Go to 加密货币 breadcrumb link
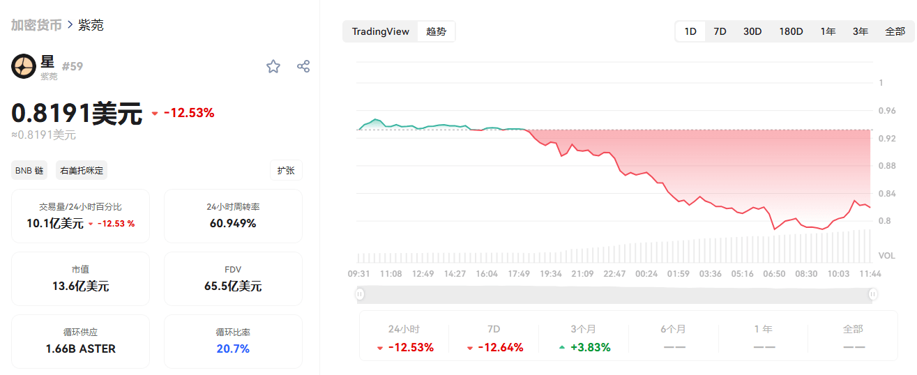The image size is (917, 375). tap(36, 25)
